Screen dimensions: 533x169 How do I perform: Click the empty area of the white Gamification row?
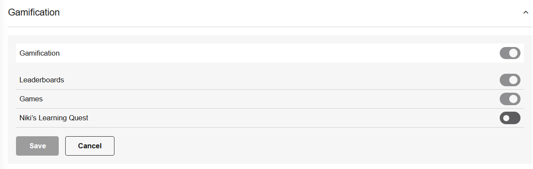point(280,53)
